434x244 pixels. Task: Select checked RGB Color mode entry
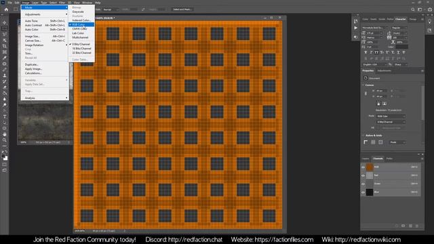tap(81, 24)
